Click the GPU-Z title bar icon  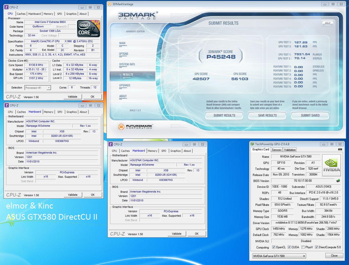(x=252, y=144)
